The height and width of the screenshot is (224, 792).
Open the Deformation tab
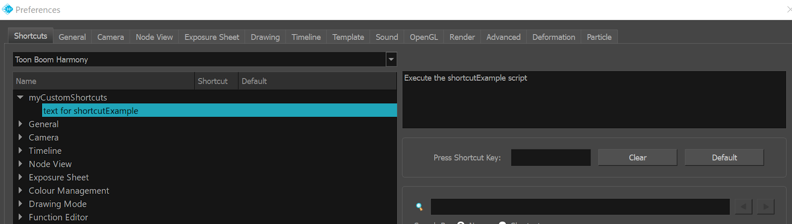(x=554, y=37)
